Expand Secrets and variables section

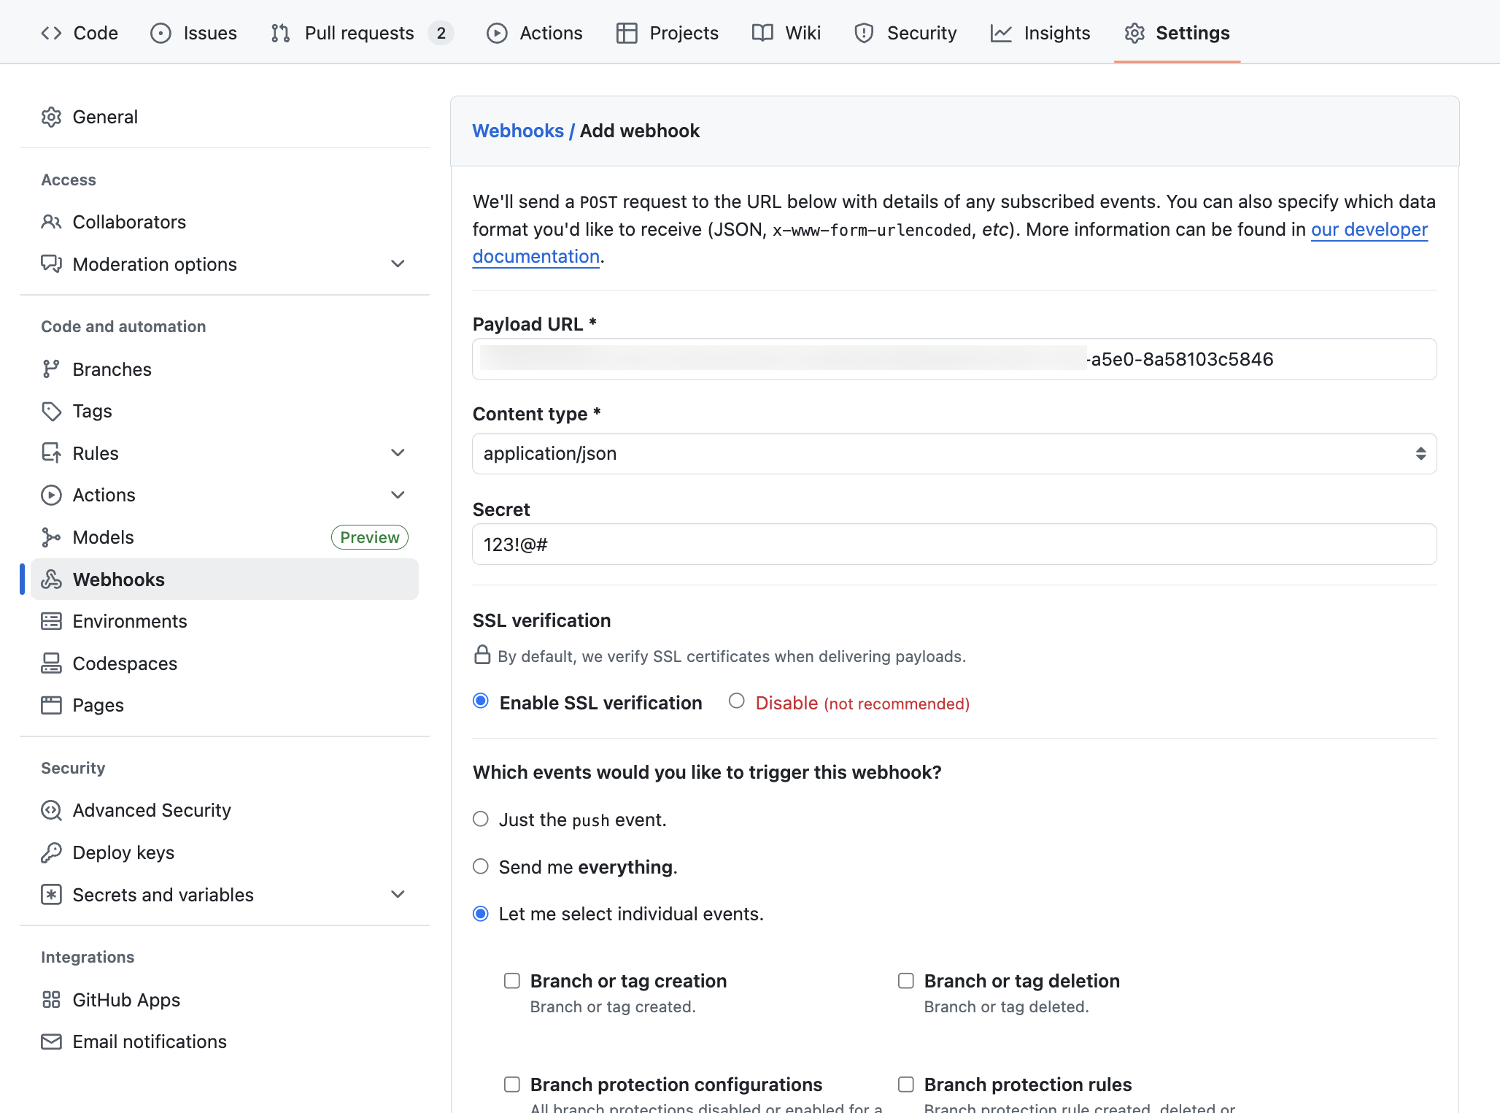[x=398, y=894]
